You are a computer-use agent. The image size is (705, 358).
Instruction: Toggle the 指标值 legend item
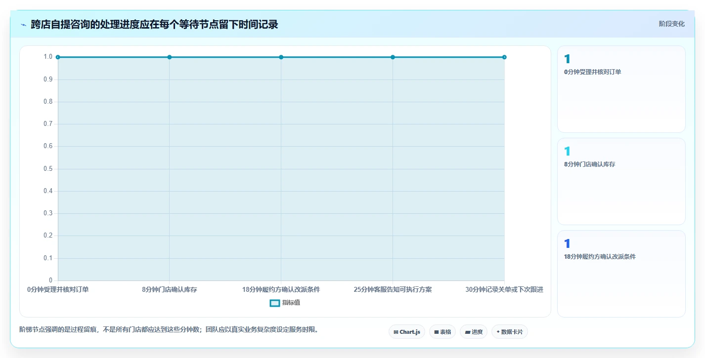coord(285,303)
